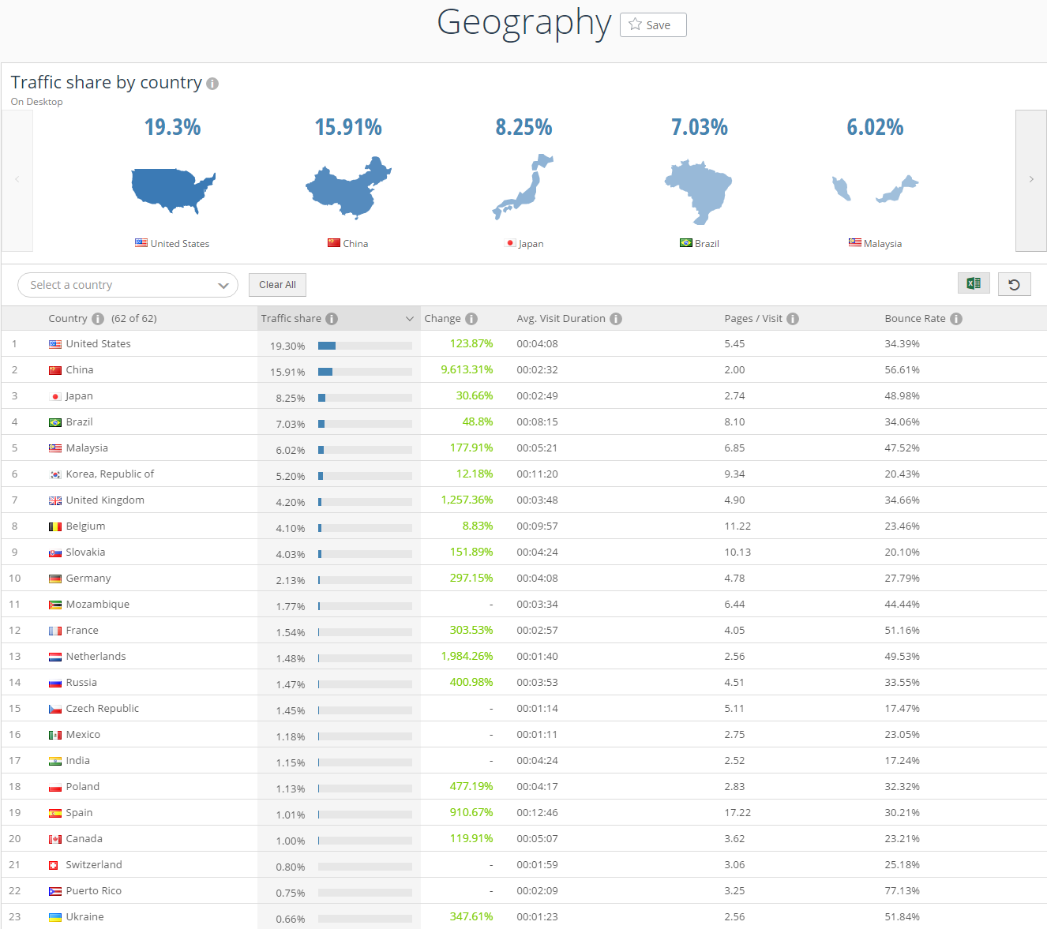Screen dimensions: 1047x929
Task: Click the Clear All button
Action: click(x=277, y=285)
